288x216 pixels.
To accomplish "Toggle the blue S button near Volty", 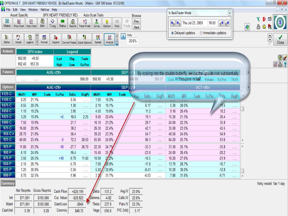I will coord(123,37).
